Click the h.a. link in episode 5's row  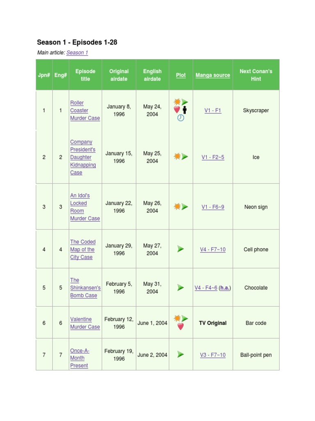[x=225, y=288]
